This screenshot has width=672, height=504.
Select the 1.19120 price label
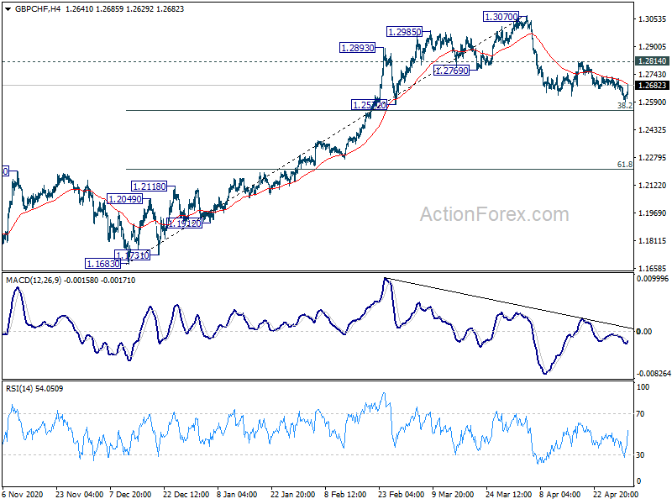[184, 223]
